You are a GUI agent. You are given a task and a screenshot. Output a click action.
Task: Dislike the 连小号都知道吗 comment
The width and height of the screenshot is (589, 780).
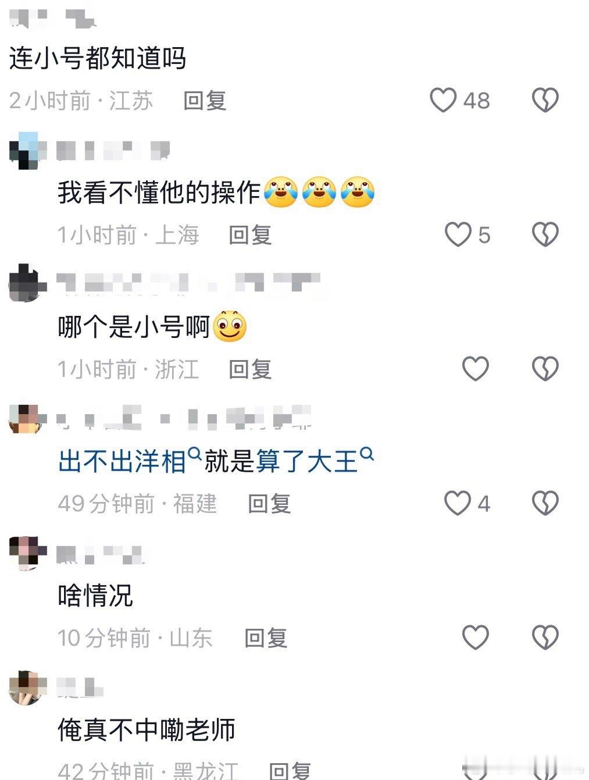point(545,100)
